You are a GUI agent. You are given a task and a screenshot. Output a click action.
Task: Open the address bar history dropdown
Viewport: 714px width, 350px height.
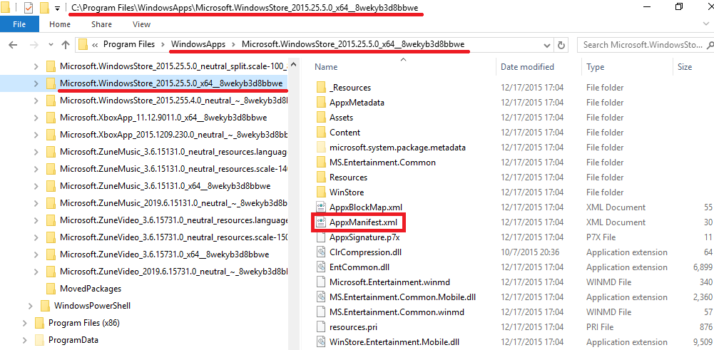(x=547, y=45)
